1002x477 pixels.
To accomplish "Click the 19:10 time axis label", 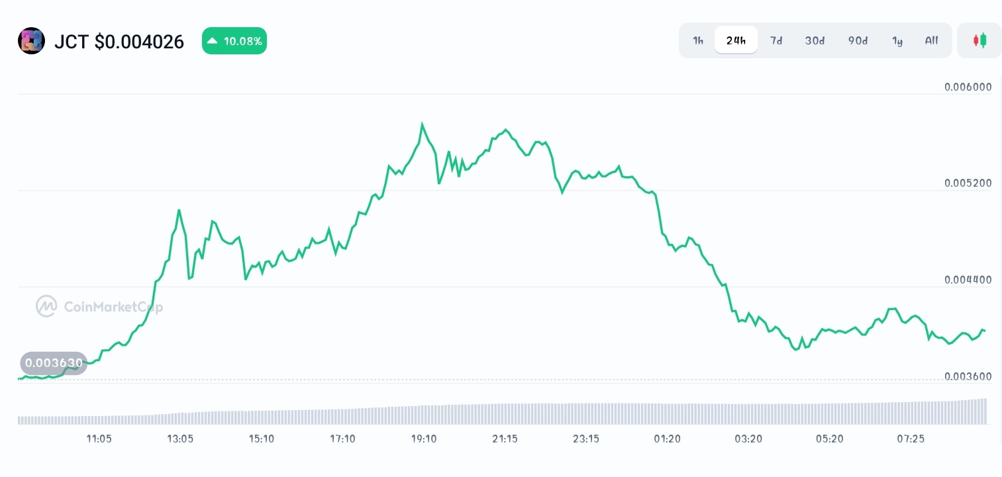I will tap(424, 439).
